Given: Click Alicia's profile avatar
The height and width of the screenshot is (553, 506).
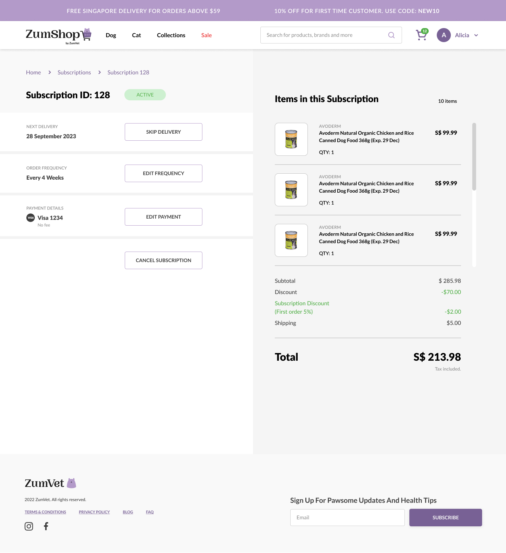Looking at the screenshot, I should pyautogui.click(x=443, y=35).
